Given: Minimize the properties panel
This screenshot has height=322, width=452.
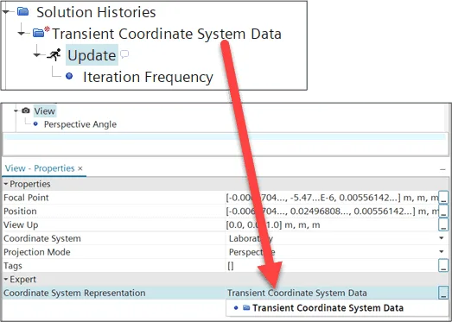Looking at the screenshot, I should coord(442,170).
